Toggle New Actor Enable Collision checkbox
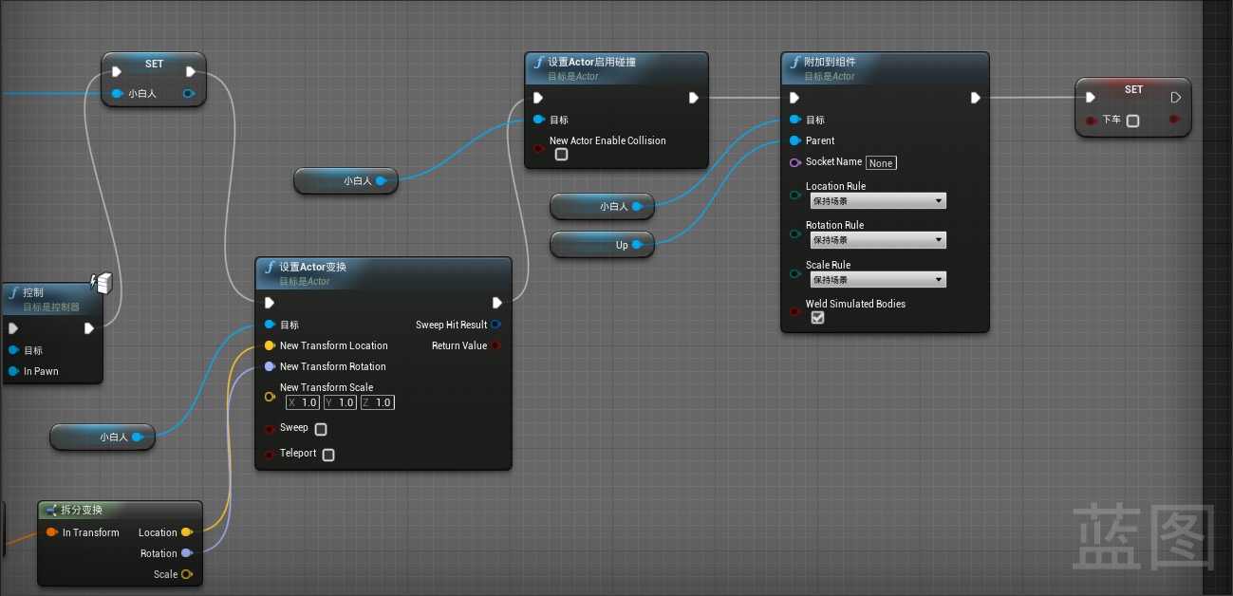The image size is (1233, 596). 561,154
